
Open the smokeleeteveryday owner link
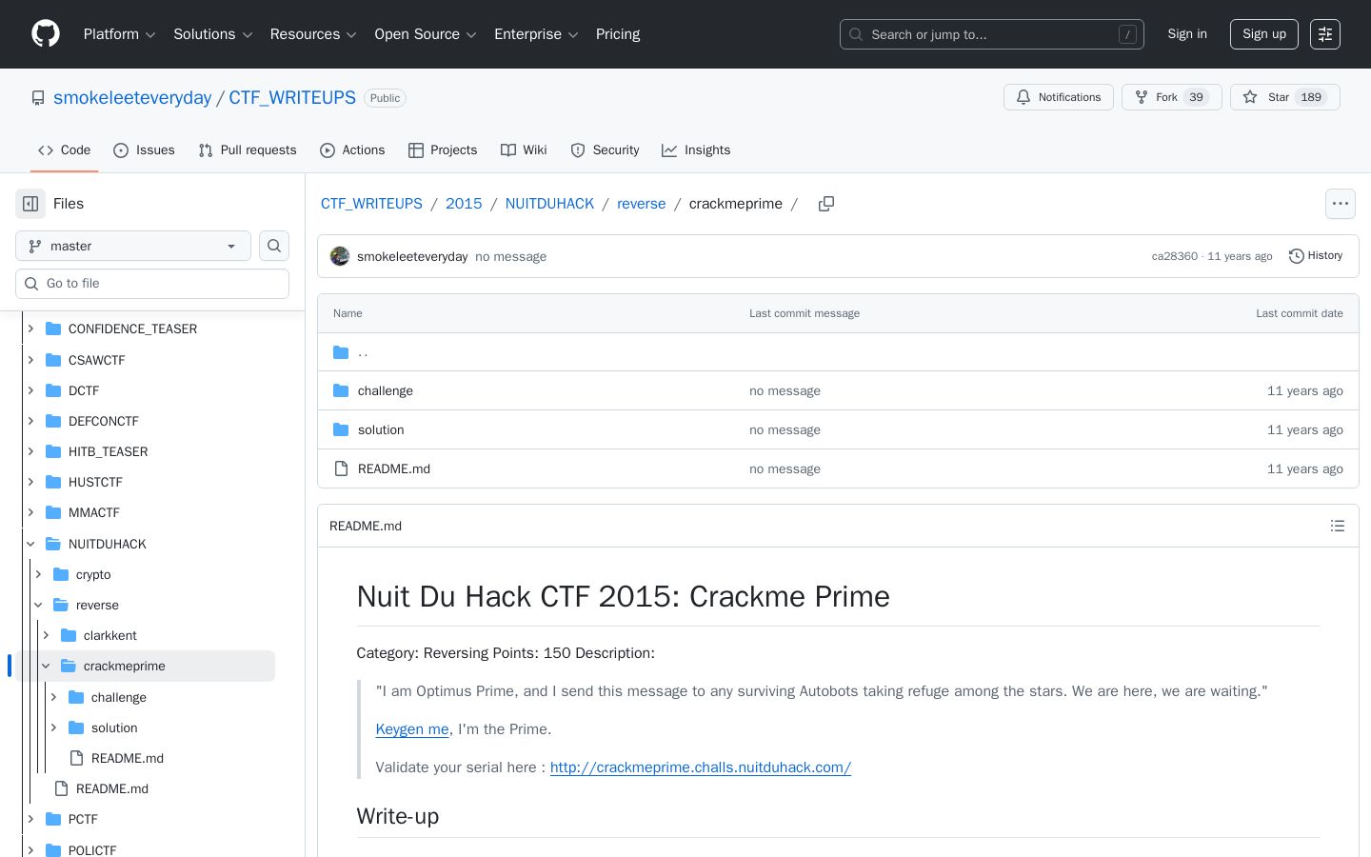pos(132,98)
